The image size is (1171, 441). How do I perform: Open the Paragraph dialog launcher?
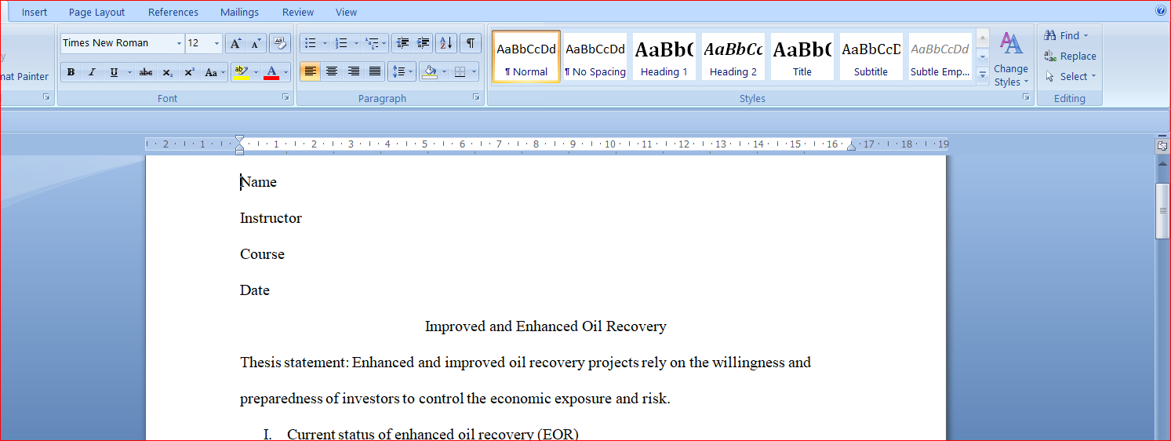pos(476,97)
